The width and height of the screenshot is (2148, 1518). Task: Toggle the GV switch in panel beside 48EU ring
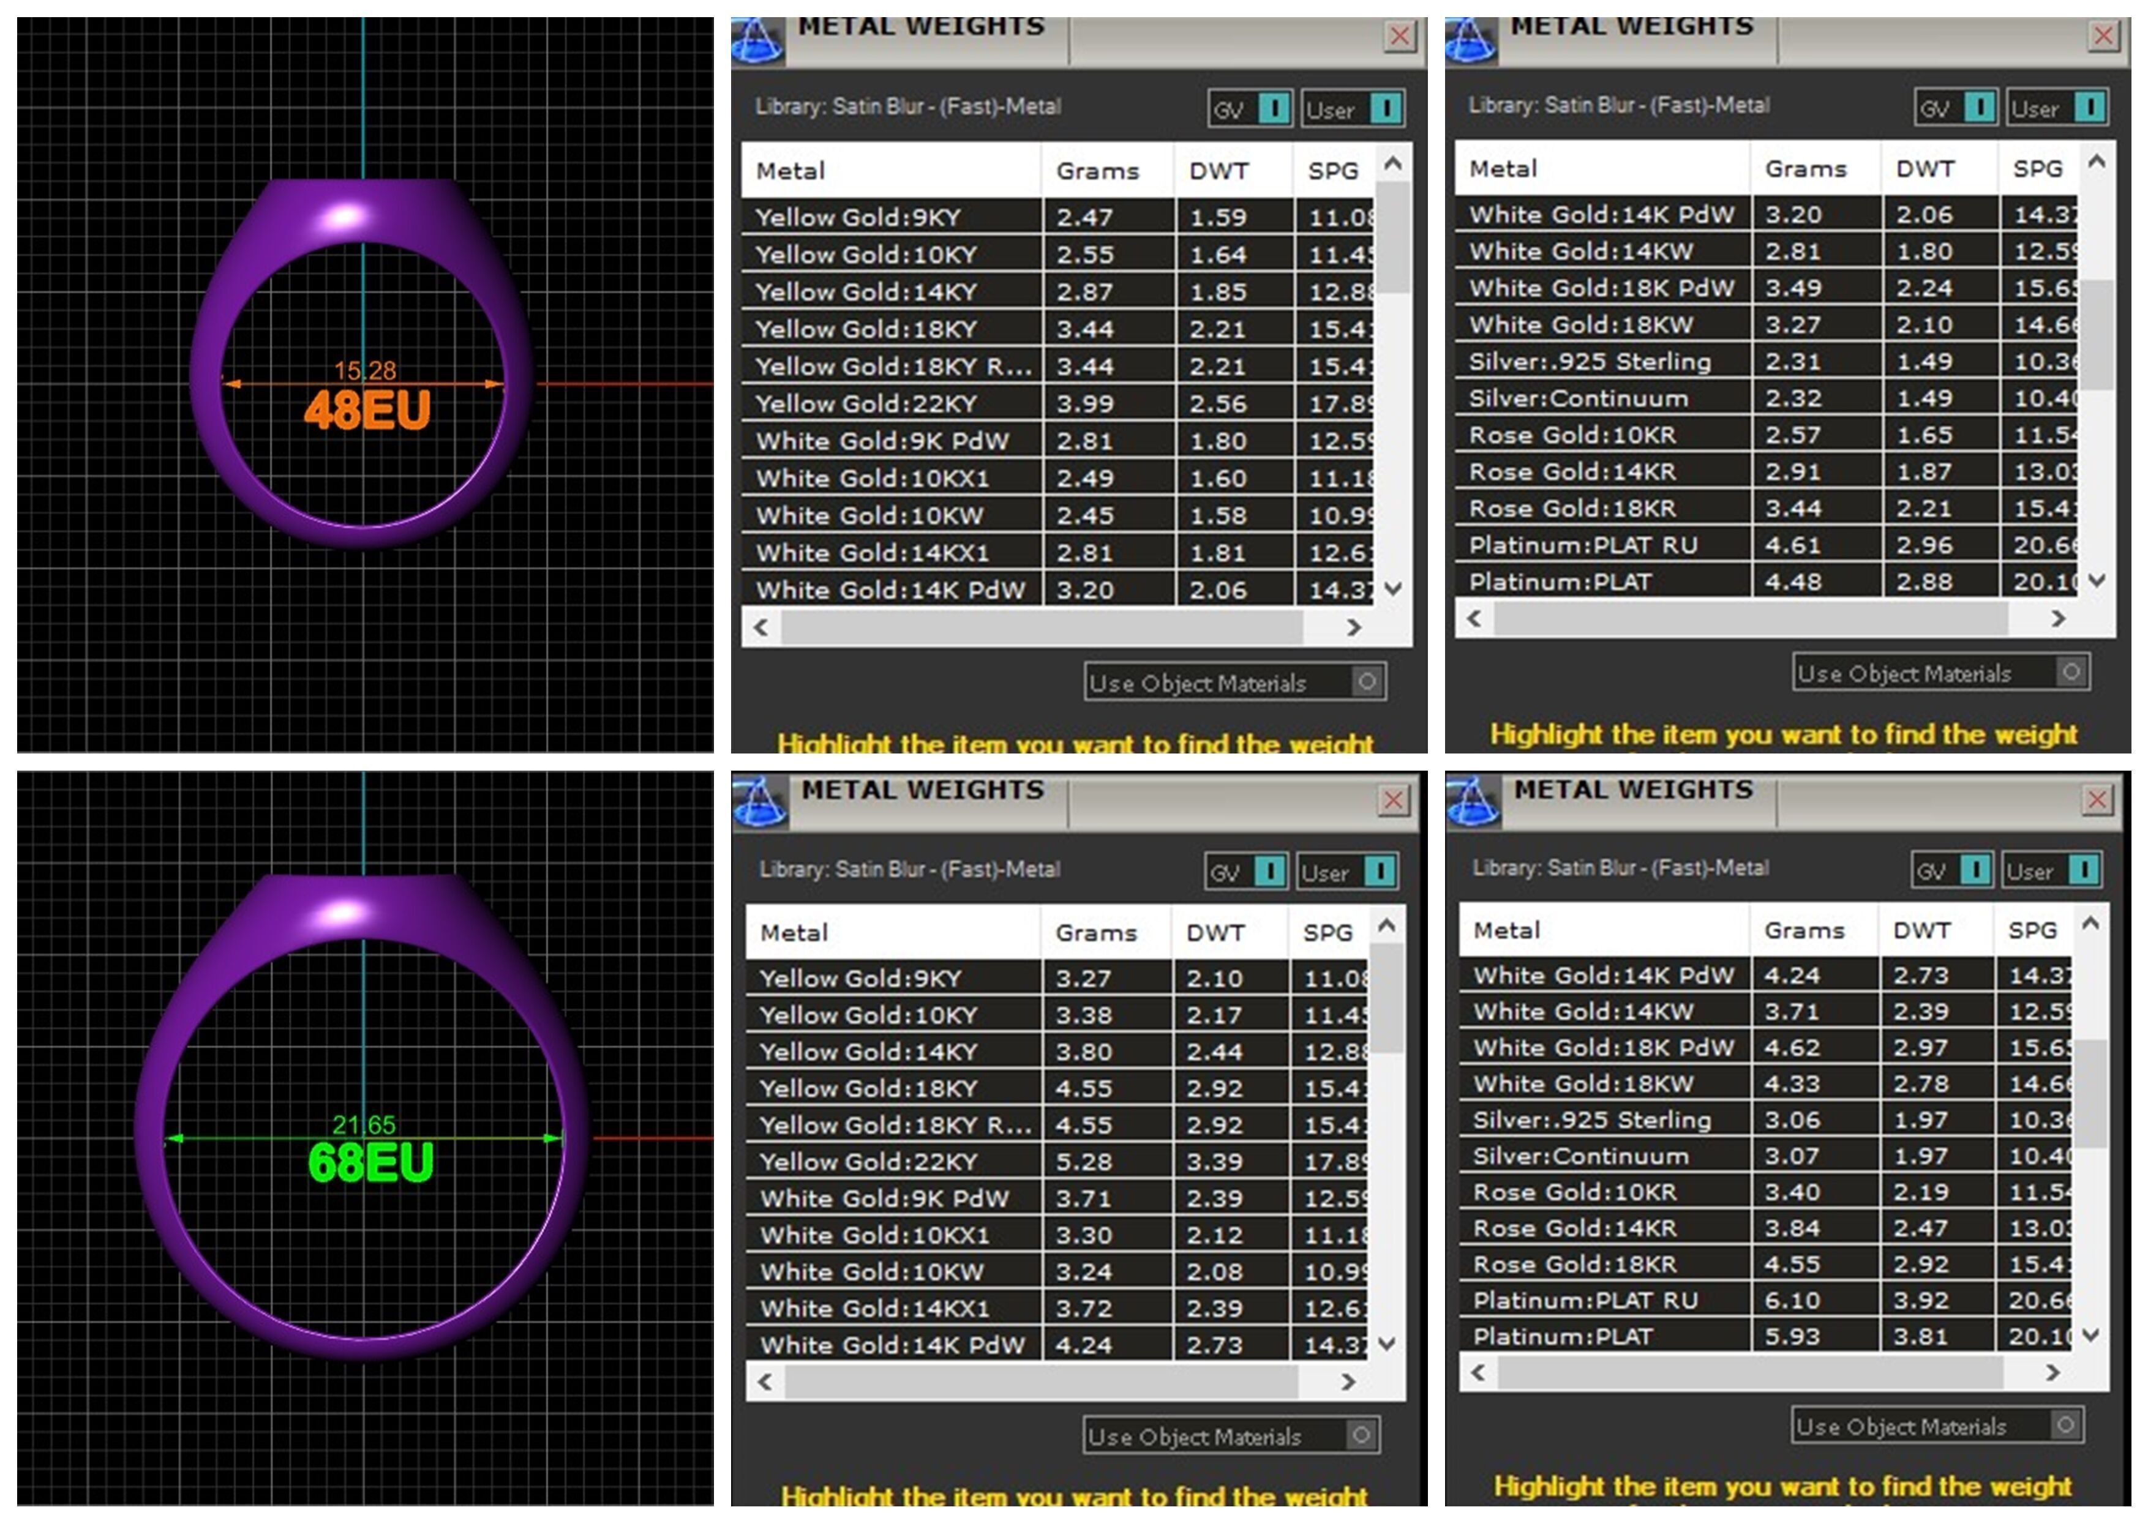1274,108
